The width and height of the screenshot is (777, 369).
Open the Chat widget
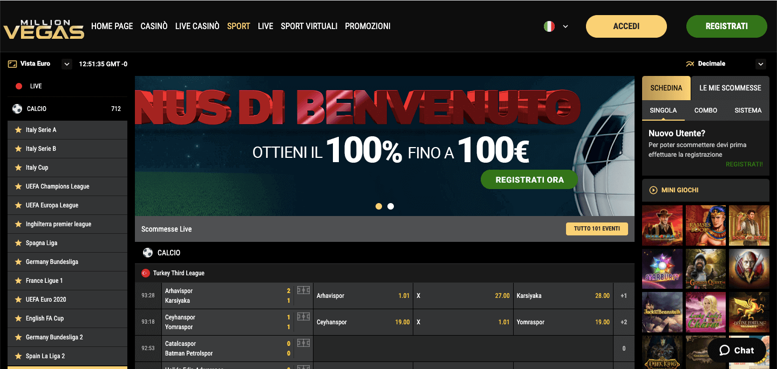coord(737,350)
